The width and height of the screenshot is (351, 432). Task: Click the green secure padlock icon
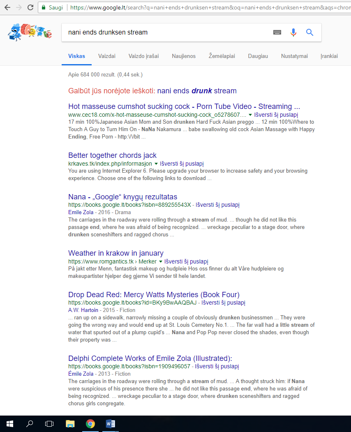[x=43, y=7]
